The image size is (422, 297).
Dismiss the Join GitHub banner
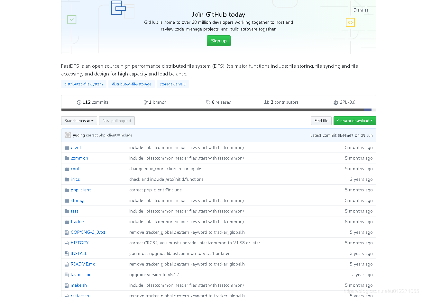tap(361, 10)
